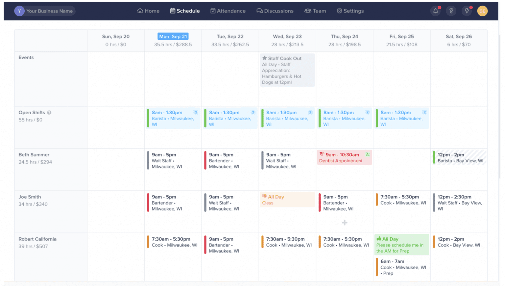
Task: Click the Open Shifts help question icon
Action: click(49, 112)
